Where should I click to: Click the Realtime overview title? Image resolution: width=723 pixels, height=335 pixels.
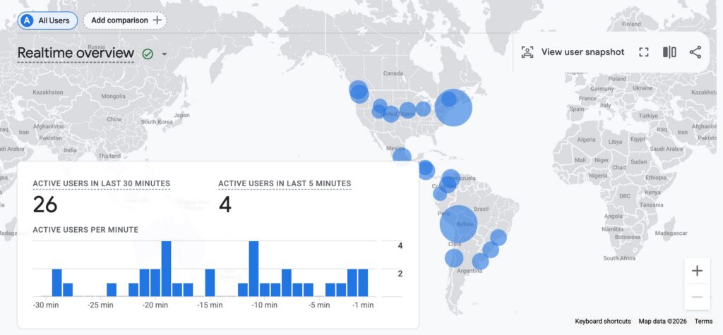(x=76, y=54)
